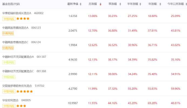This screenshot has height=108, width=187.
Task: Click the 华安宏利混合 fund name
Action: (11, 100)
